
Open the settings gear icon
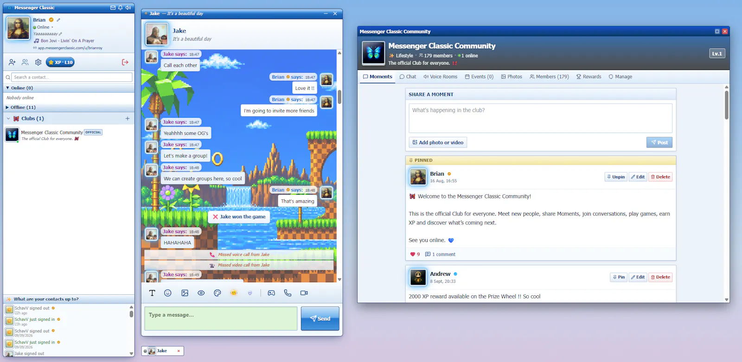[x=38, y=62]
